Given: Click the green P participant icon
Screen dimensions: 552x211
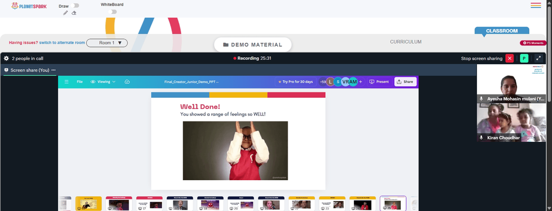Looking at the screenshot, I should click(x=524, y=59).
